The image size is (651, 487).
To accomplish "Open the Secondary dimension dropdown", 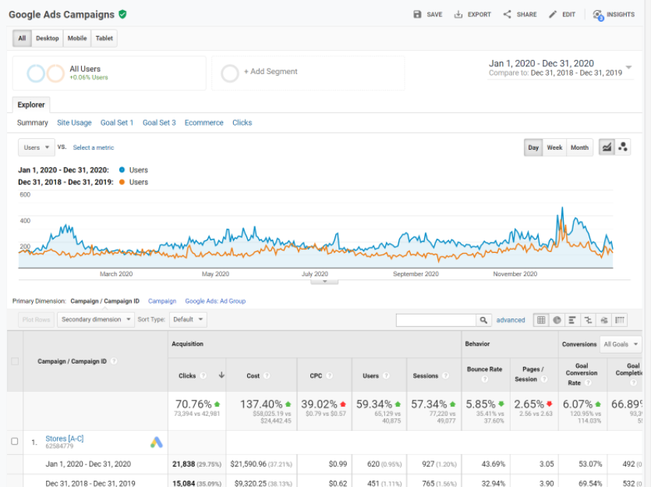I will click(96, 319).
